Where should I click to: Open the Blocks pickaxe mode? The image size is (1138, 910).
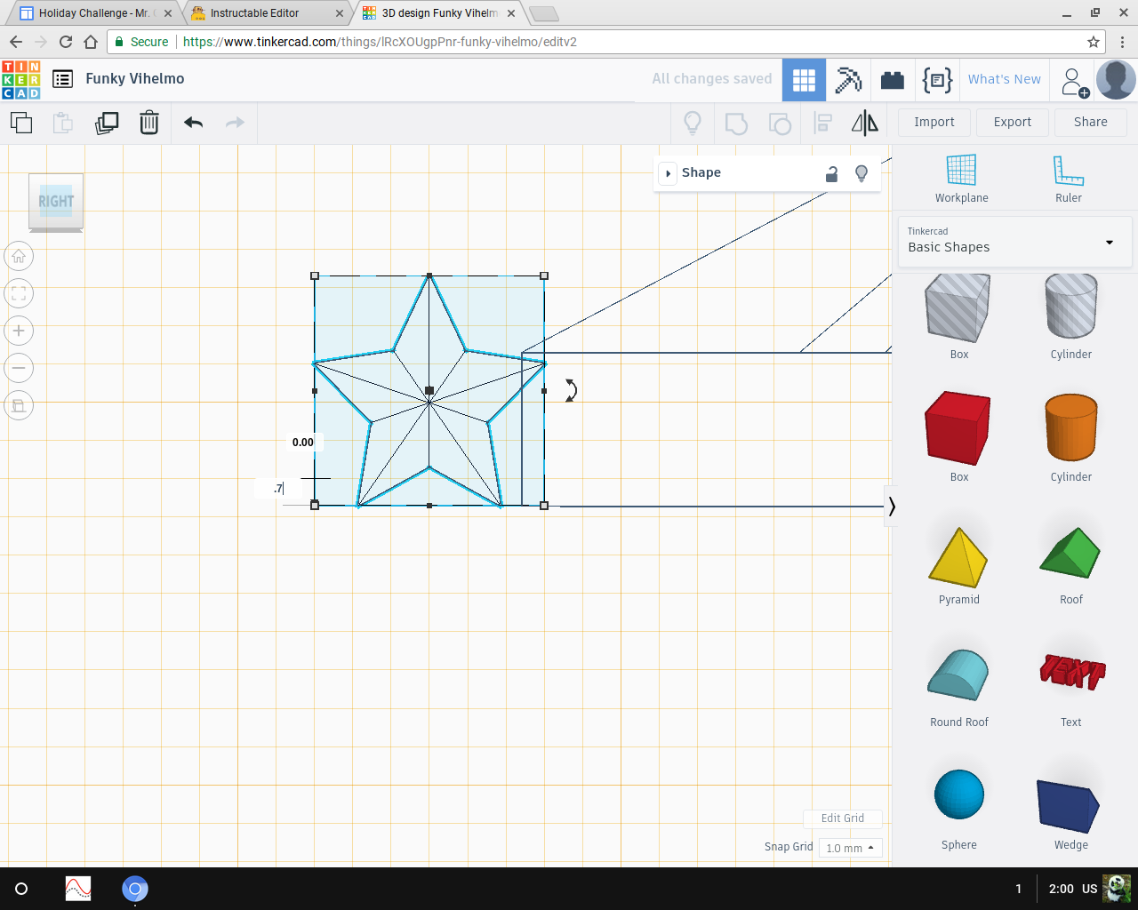(x=848, y=80)
